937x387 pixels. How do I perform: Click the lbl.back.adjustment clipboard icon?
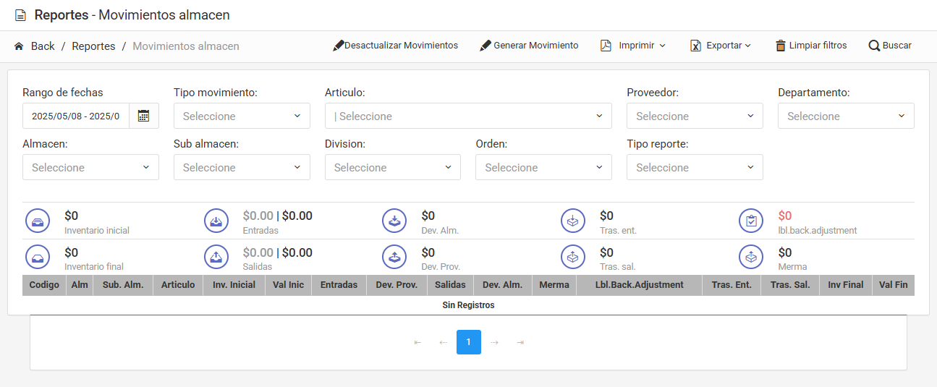tap(751, 221)
